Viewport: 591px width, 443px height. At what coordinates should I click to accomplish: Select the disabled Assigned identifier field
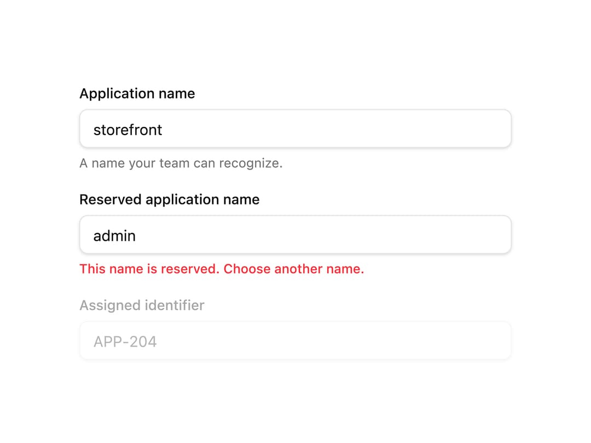tap(295, 341)
